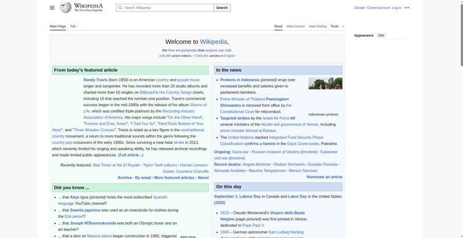Screen dimensions: 463x238
Task: Click Create account link
Action: pos(379,8)
